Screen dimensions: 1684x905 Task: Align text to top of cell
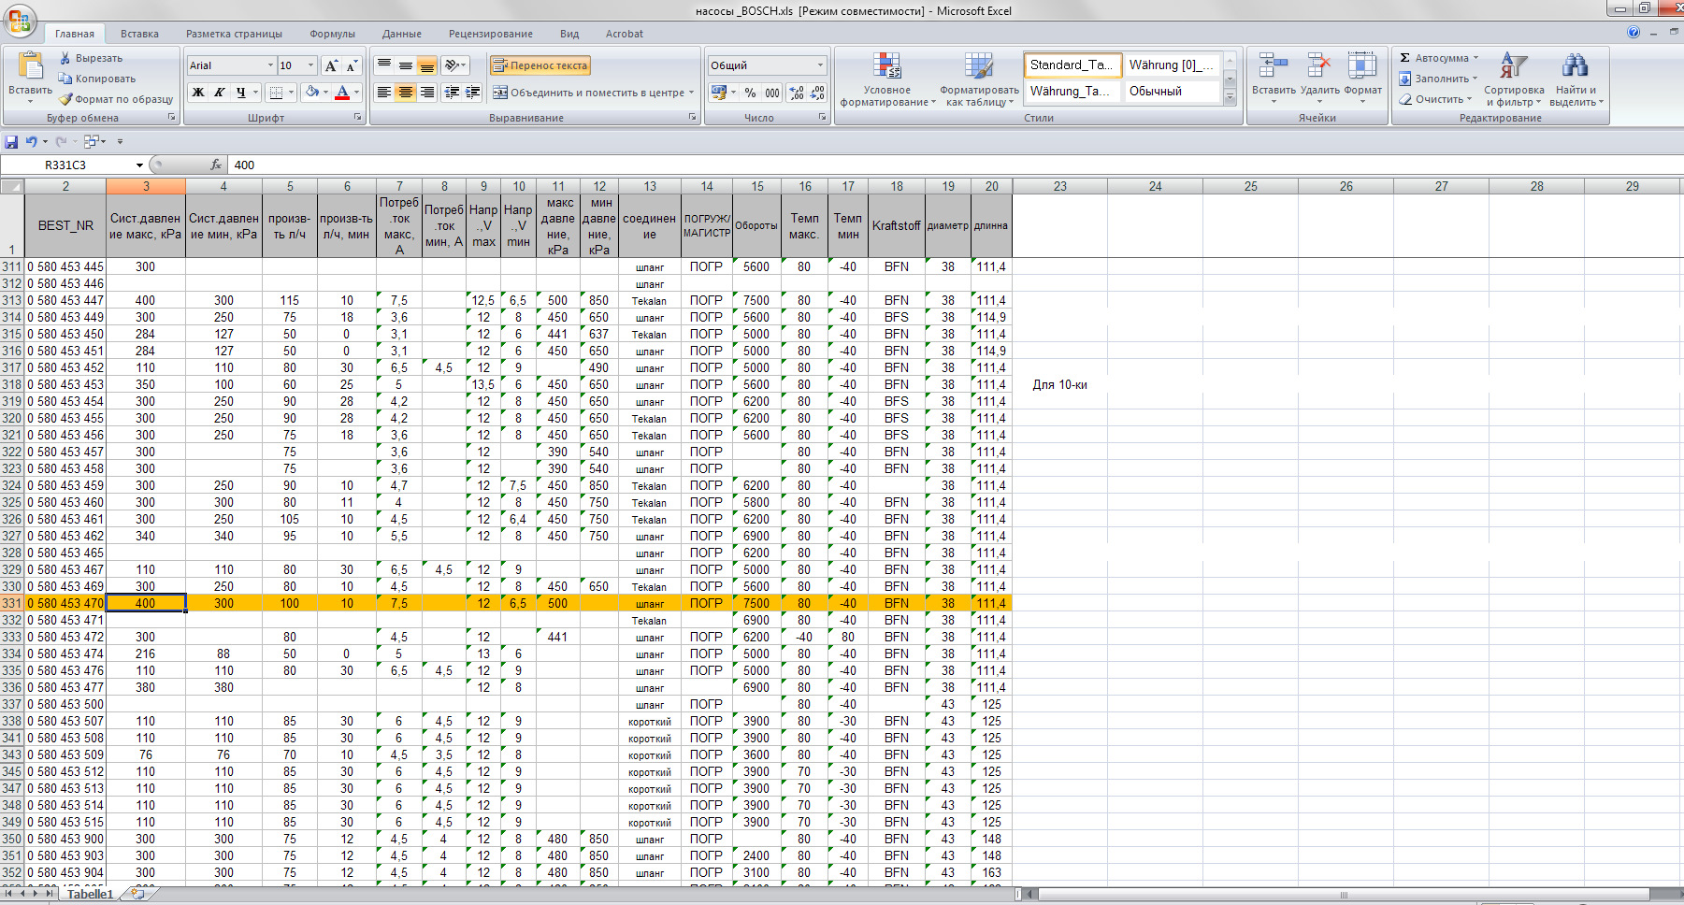[x=384, y=65]
